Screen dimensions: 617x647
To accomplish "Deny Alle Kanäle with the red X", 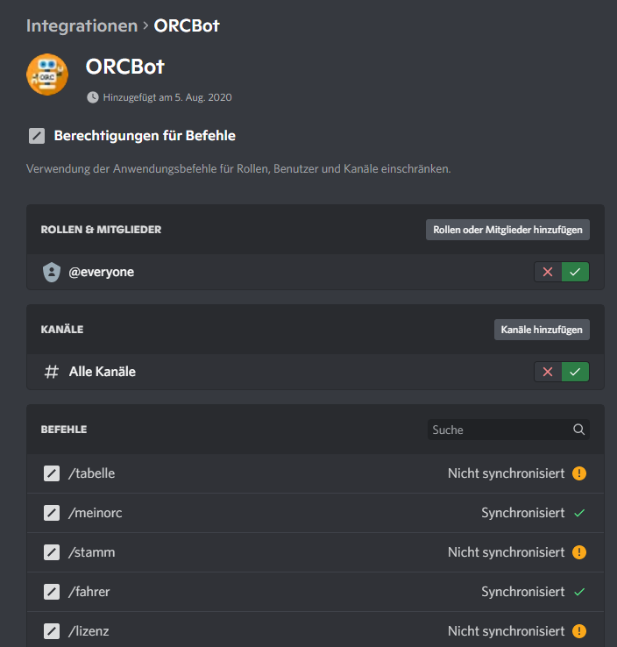I will [548, 372].
